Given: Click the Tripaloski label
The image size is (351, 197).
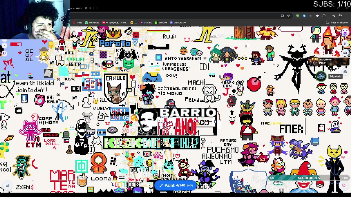Looking at the screenshot, I should 335,77.
